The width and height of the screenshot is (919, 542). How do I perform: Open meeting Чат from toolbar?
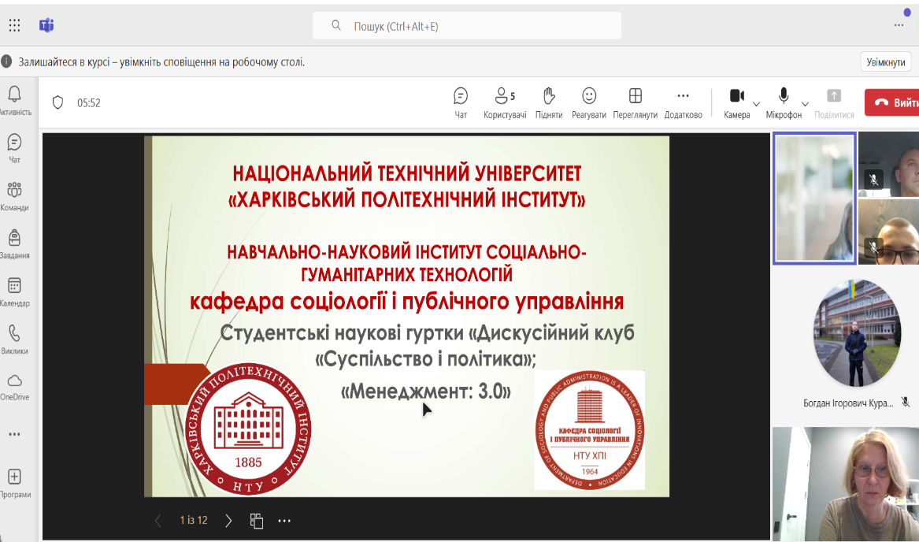[461, 102]
